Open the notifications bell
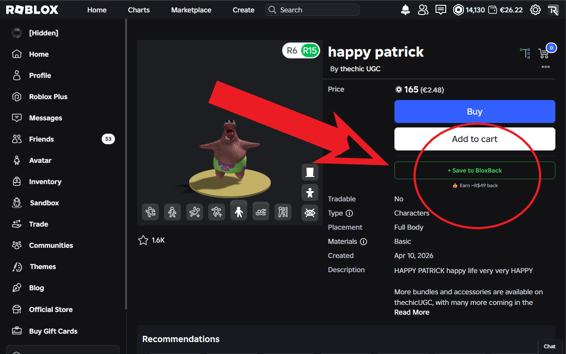 [405, 10]
